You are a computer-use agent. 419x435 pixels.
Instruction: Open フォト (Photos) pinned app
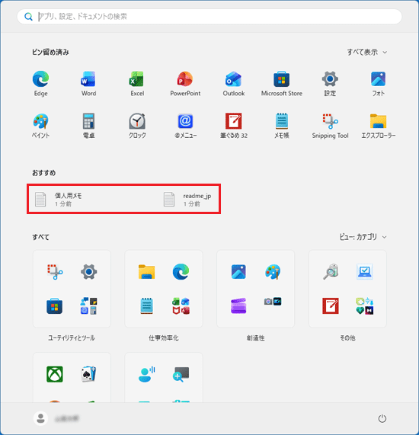click(378, 84)
